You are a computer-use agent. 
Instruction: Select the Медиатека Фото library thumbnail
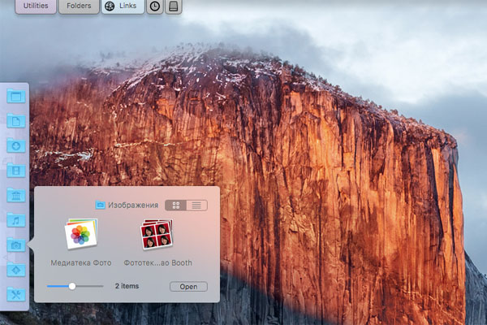(81, 236)
